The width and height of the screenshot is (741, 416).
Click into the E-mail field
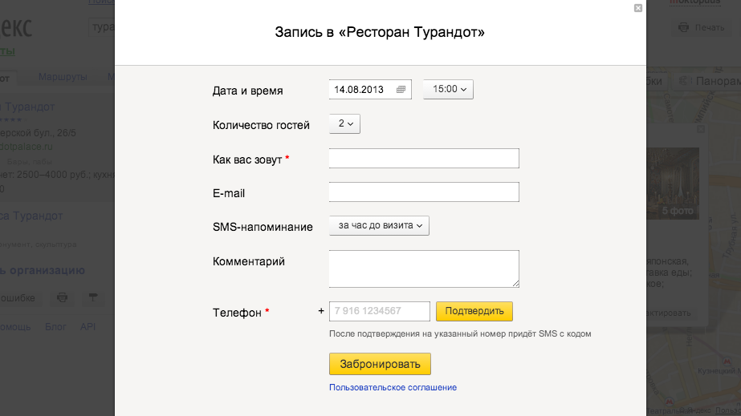click(424, 192)
